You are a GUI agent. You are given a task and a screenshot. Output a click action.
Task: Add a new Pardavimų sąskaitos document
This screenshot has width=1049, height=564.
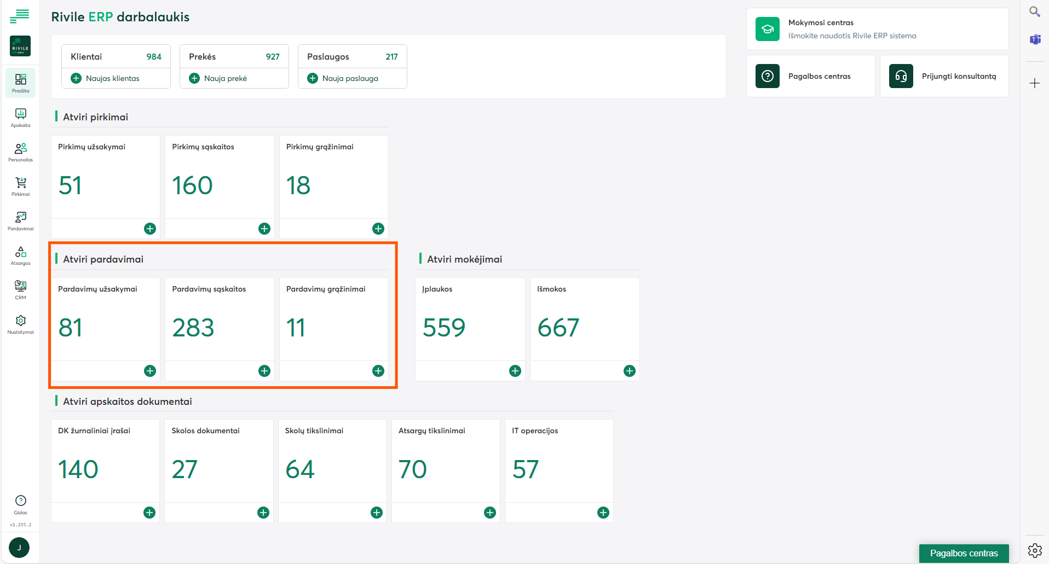coord(264,371)
